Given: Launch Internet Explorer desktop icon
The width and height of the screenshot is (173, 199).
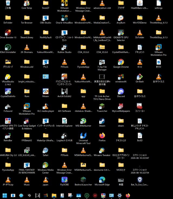Looking at the screenshot, I should [x=64, y=121].
